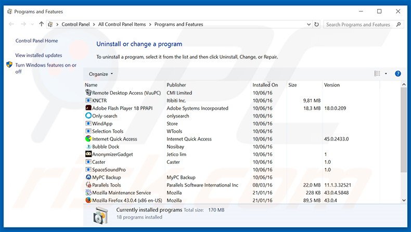
Task: Click publisher Parallels Software International Inc
Action: [202, 185]
